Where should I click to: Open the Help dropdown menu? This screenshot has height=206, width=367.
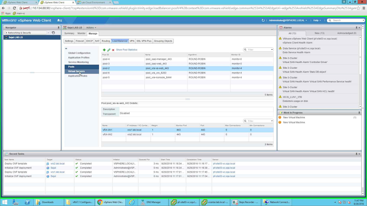(x=317, y=20)
